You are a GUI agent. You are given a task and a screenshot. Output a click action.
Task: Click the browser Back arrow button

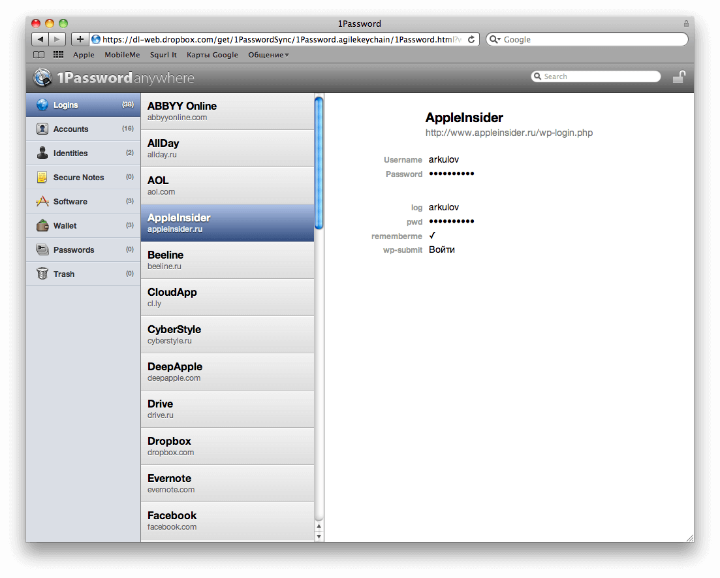point(40,39)
